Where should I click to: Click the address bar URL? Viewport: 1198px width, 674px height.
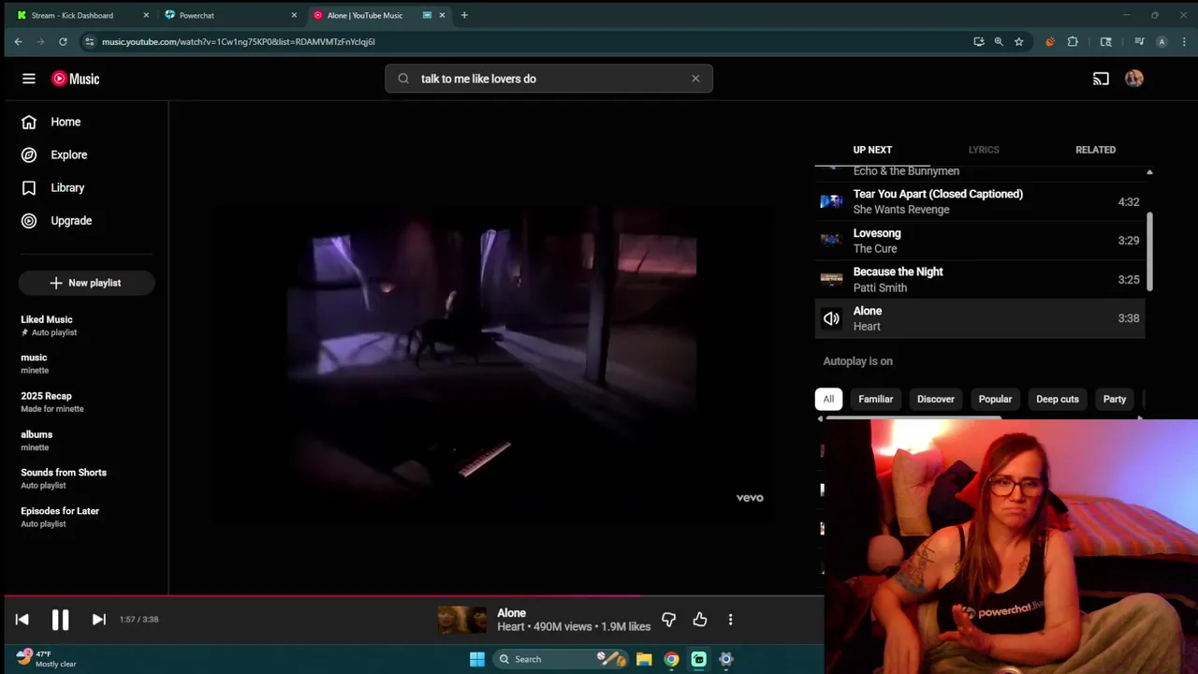pos(239,41)
